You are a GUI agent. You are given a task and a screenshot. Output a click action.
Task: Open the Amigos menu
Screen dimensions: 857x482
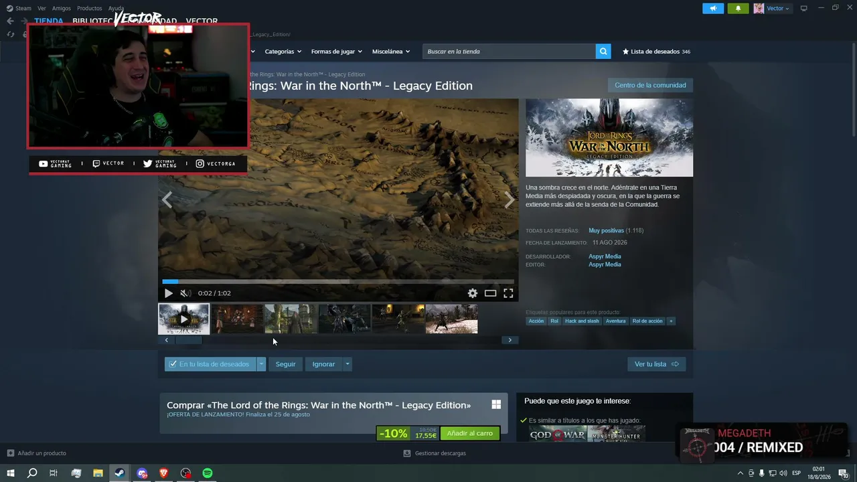[x=62, y=8]
